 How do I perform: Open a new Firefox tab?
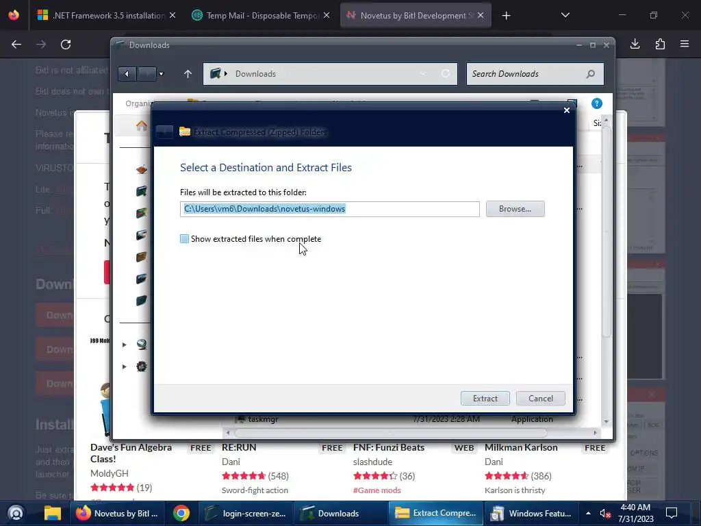pos(506,16)
